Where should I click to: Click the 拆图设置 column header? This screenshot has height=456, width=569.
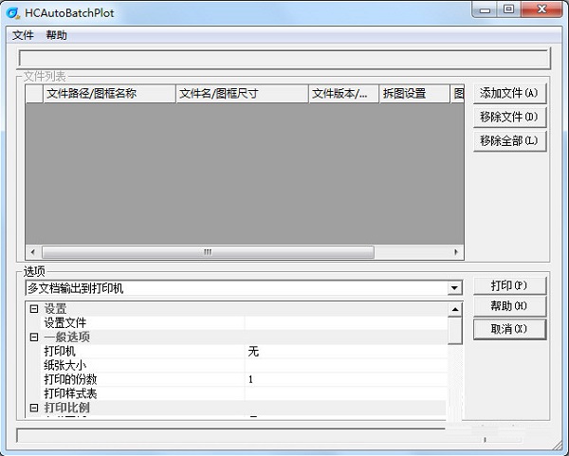(414, 94)
